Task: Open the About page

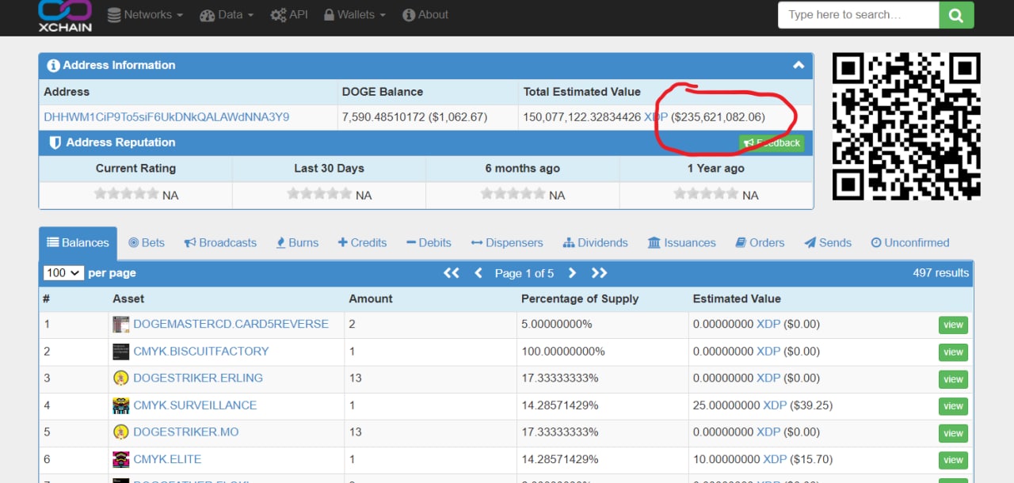Action: pos(425,14)
